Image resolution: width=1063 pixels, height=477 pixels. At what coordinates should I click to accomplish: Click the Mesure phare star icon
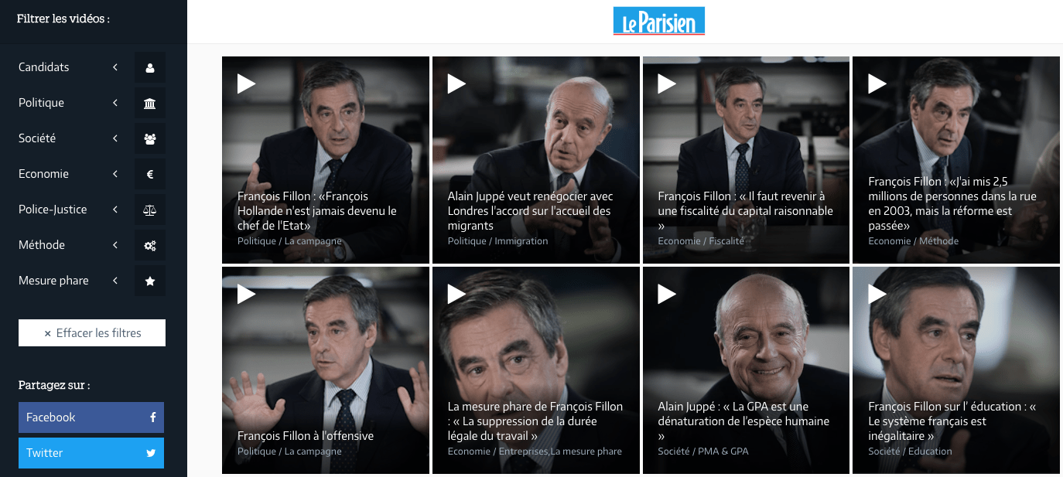click(150, 281)
